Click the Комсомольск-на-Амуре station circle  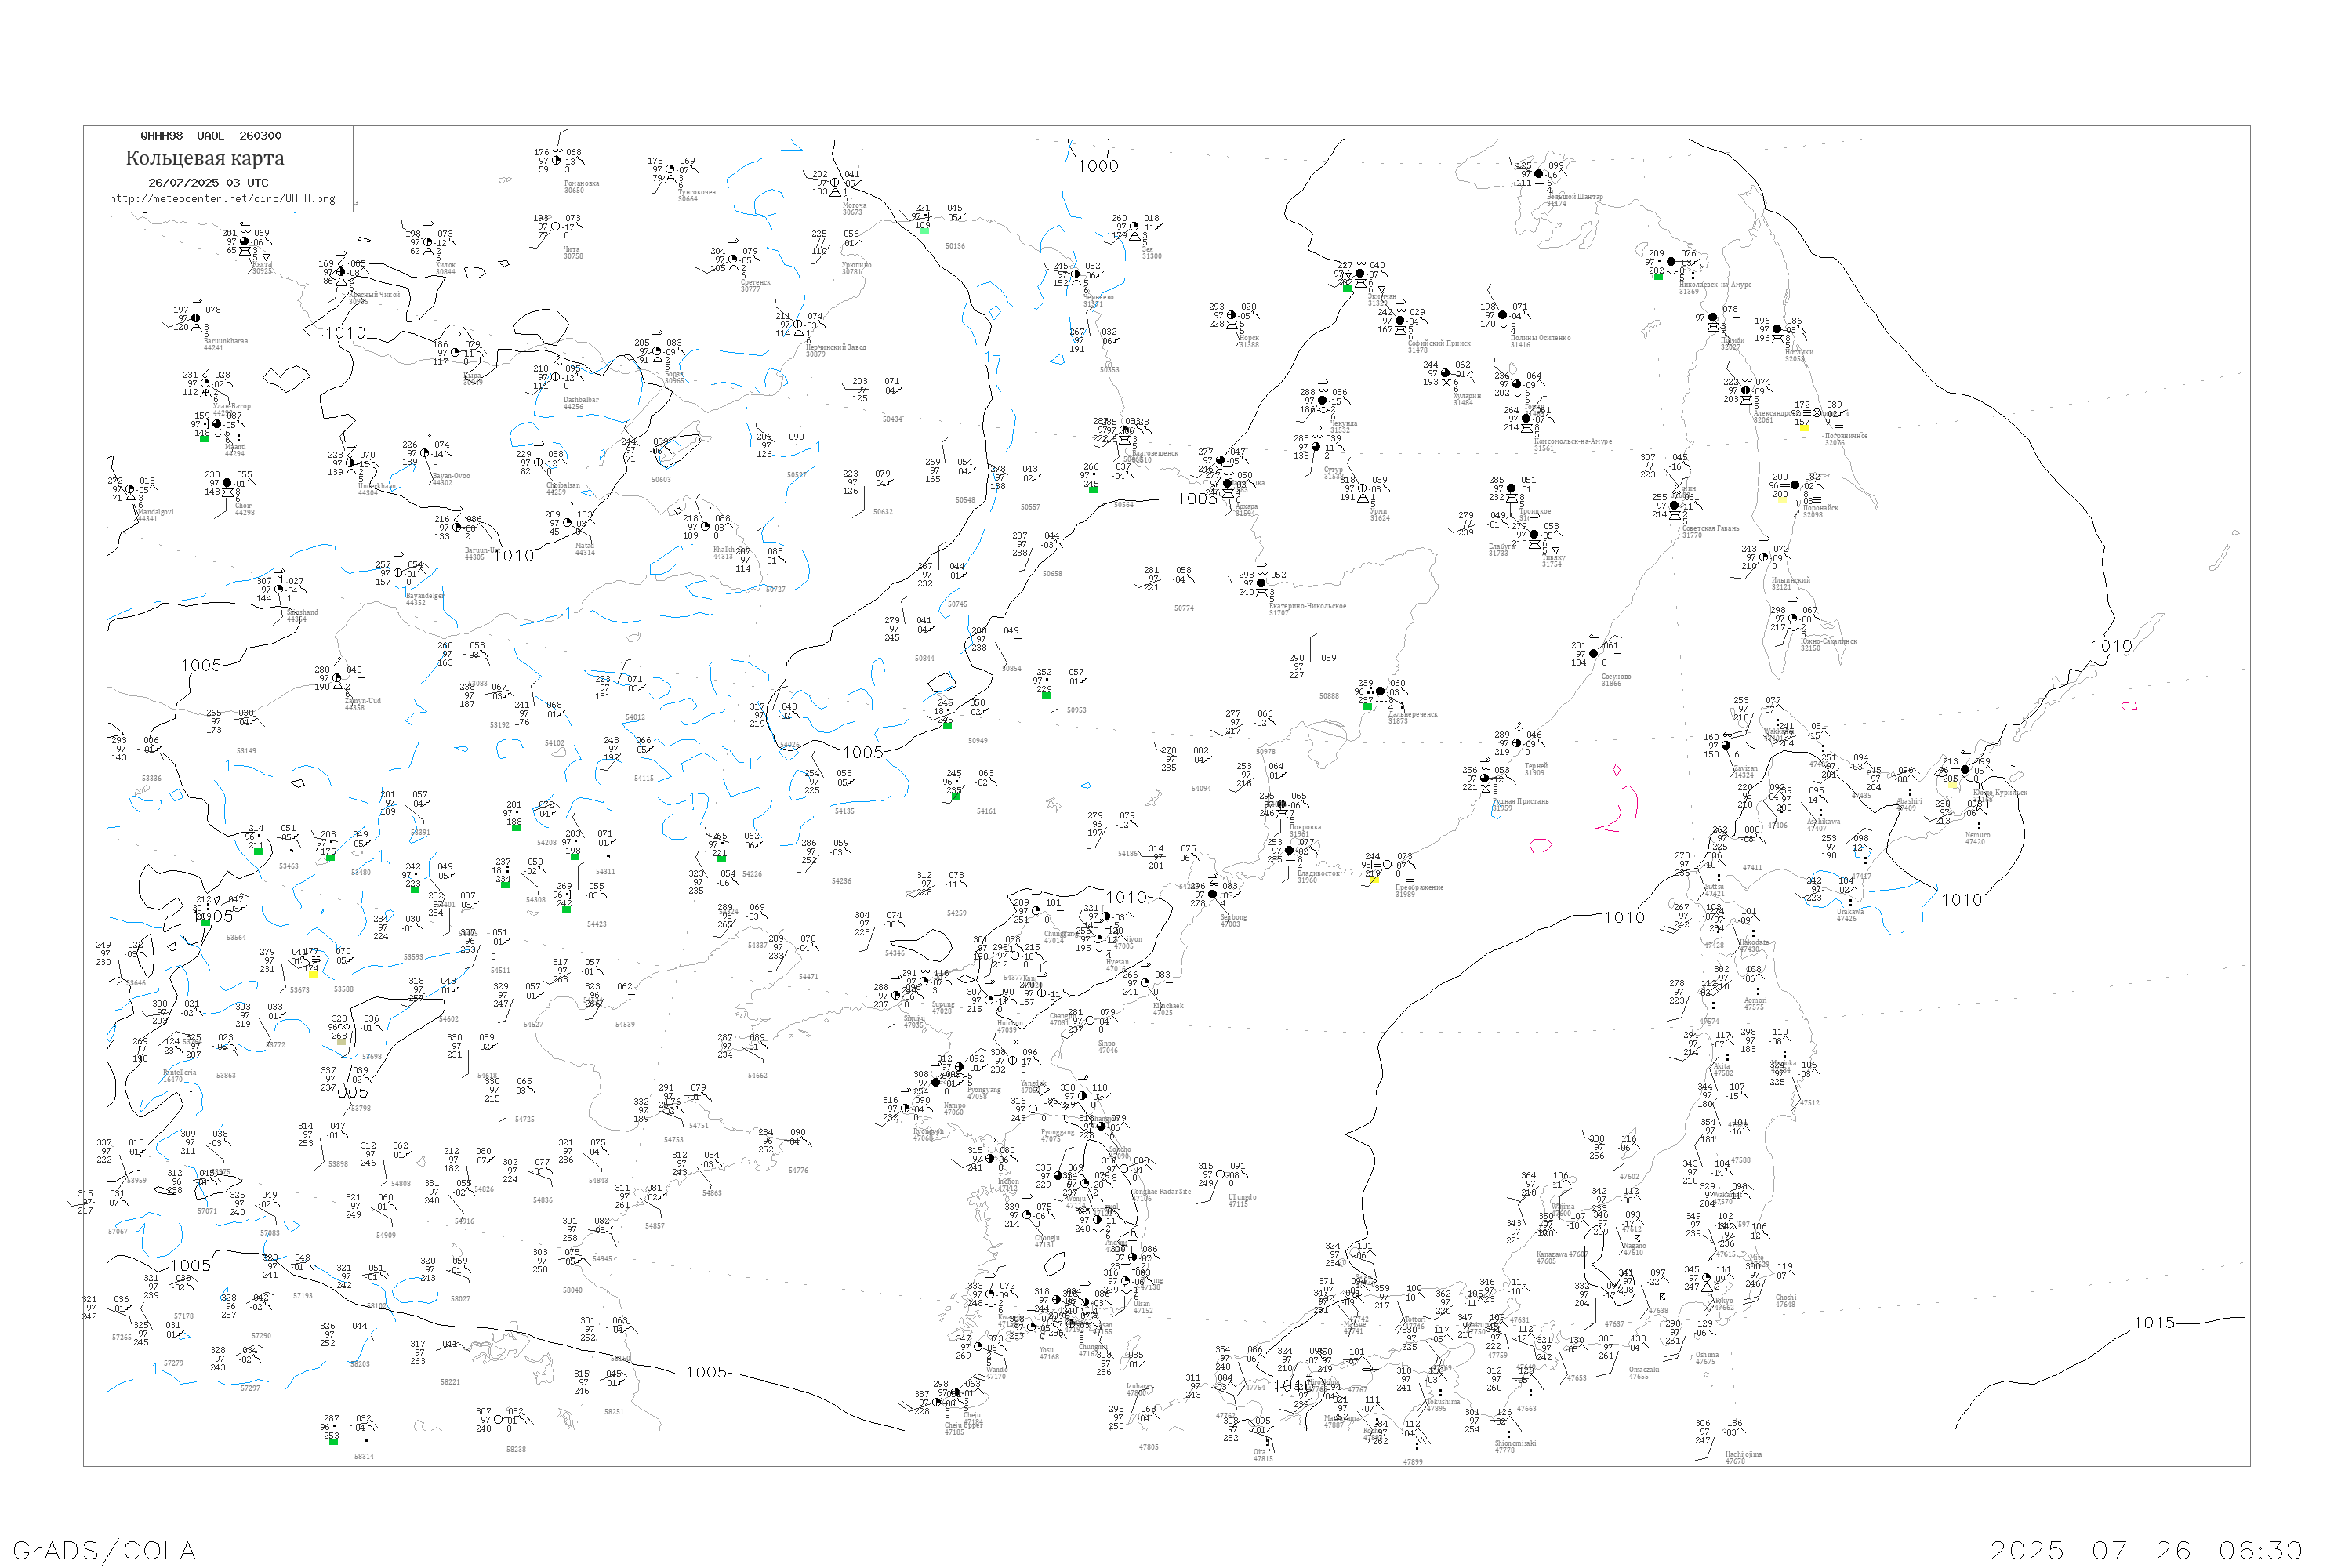pyautogui.click(x=1526, y=419)
